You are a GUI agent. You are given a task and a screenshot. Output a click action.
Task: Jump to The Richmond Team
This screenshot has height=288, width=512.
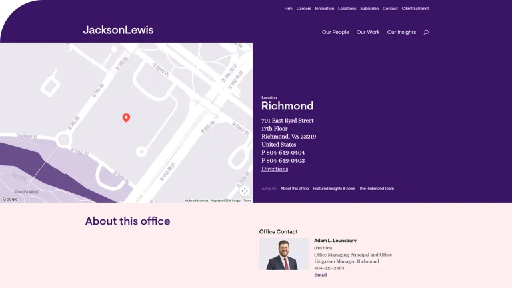pos(377,189)
